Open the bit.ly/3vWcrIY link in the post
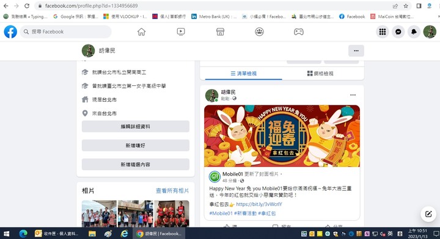Viewport: 440px width, 239px height. pyautogui.click(x=259, y=204)
